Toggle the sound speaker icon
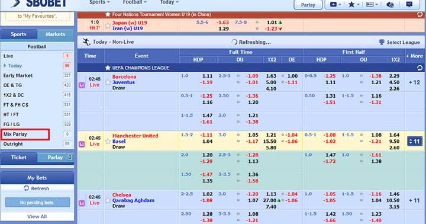The image size is (426, 224). (x=390, y=5)
